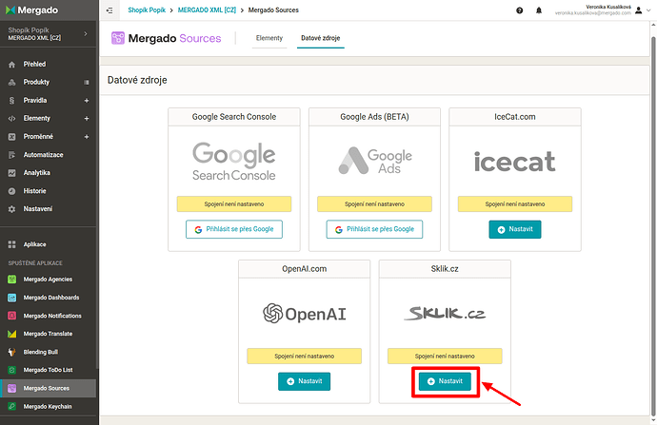The image size is (657, 425).
Task: Open the user account avatar icon
Action: [639, 10]
